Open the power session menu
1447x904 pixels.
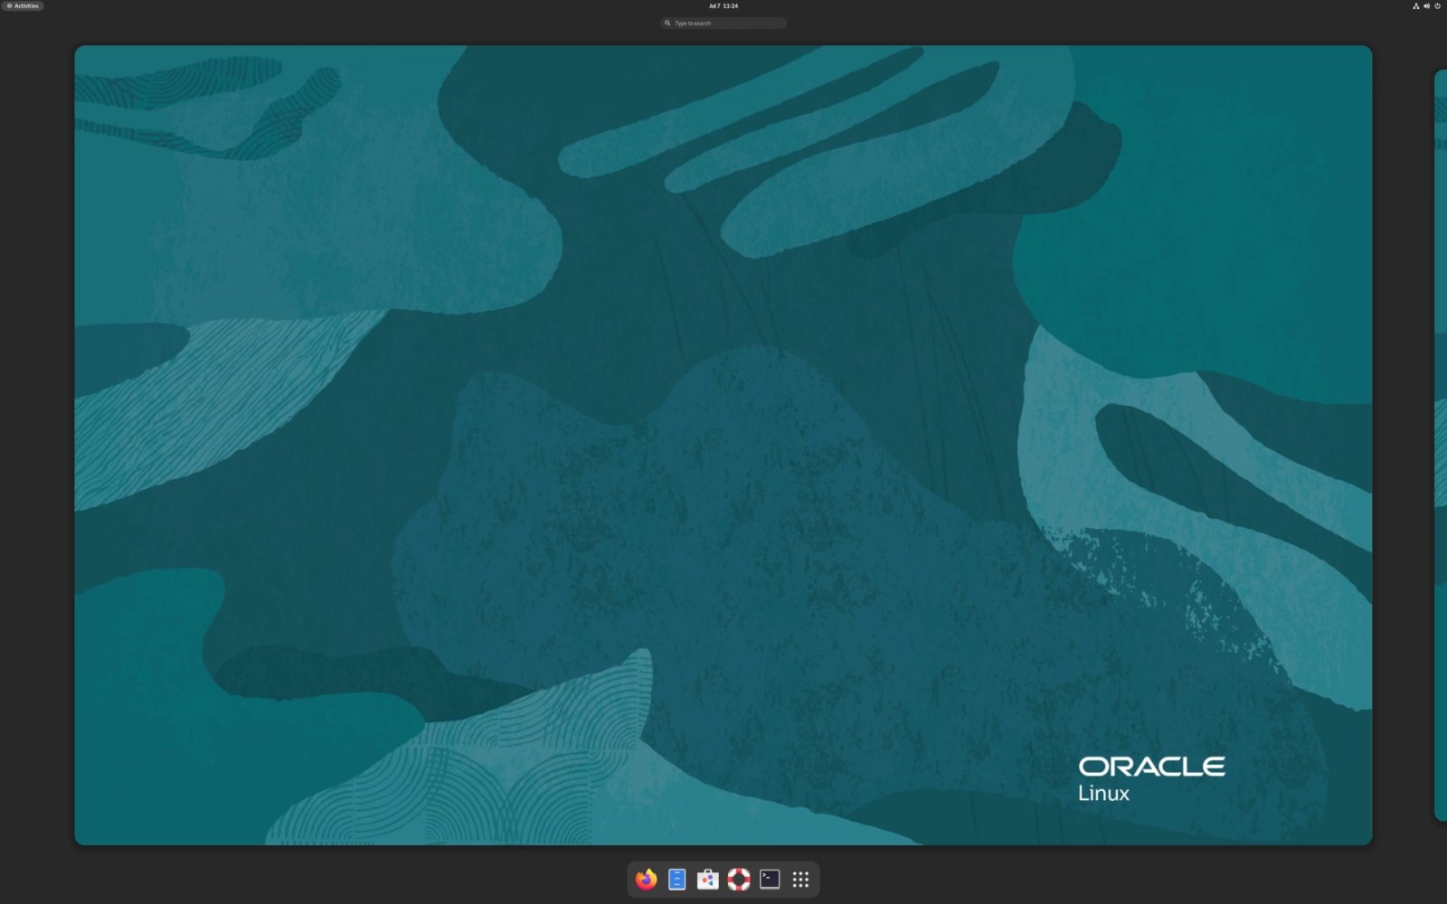pos(1437,5)
